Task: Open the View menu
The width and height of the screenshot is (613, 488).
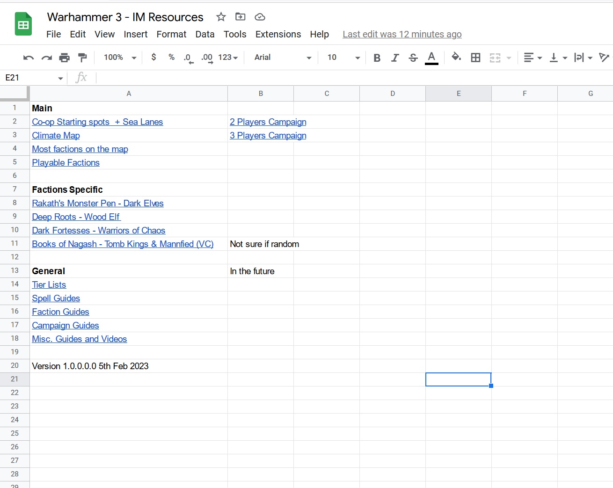Action: (104, 34)
